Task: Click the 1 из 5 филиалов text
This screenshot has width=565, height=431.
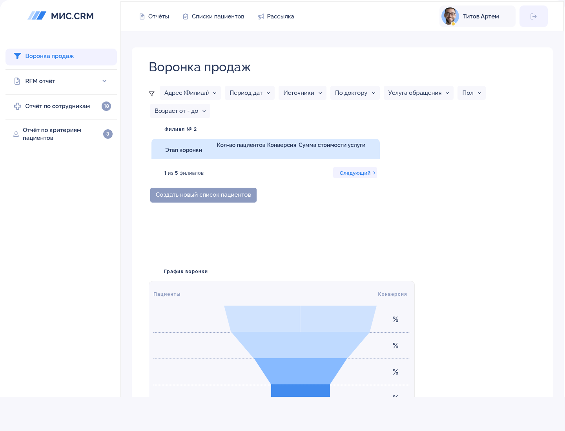Action: tap(184, 173)
